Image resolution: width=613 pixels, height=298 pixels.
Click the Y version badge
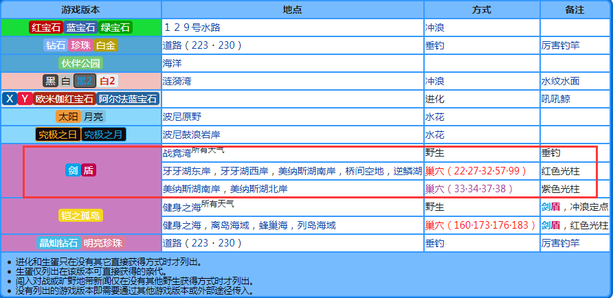(25, 99)
